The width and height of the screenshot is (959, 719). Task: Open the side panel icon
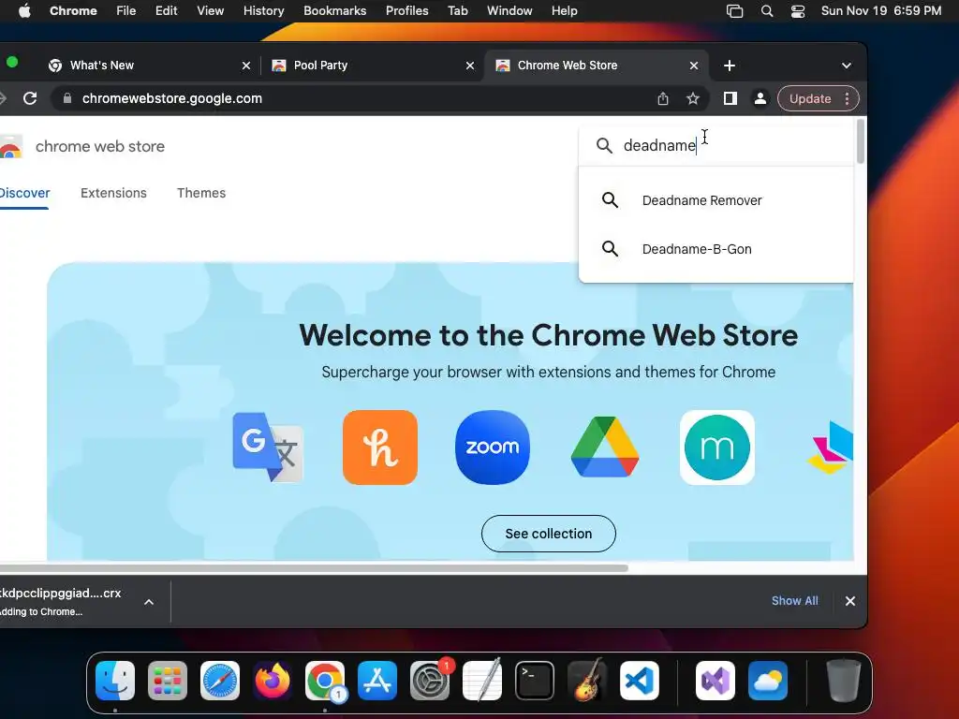730,98
